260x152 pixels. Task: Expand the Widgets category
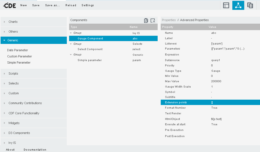point(34,123)
